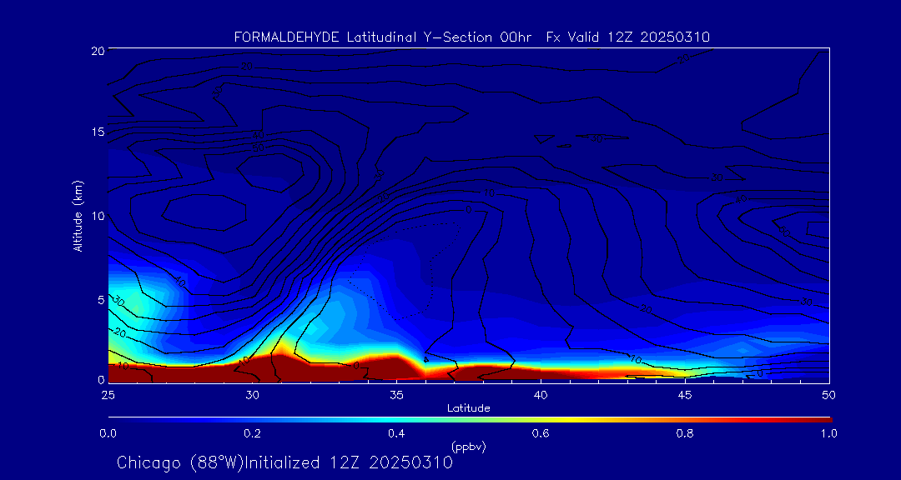Click the latitude axis tick label 50
Screen dimensions: 901x480
tap(828, 395)
